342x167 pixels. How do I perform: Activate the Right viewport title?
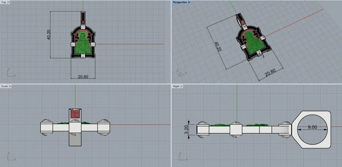coord(176,86)
